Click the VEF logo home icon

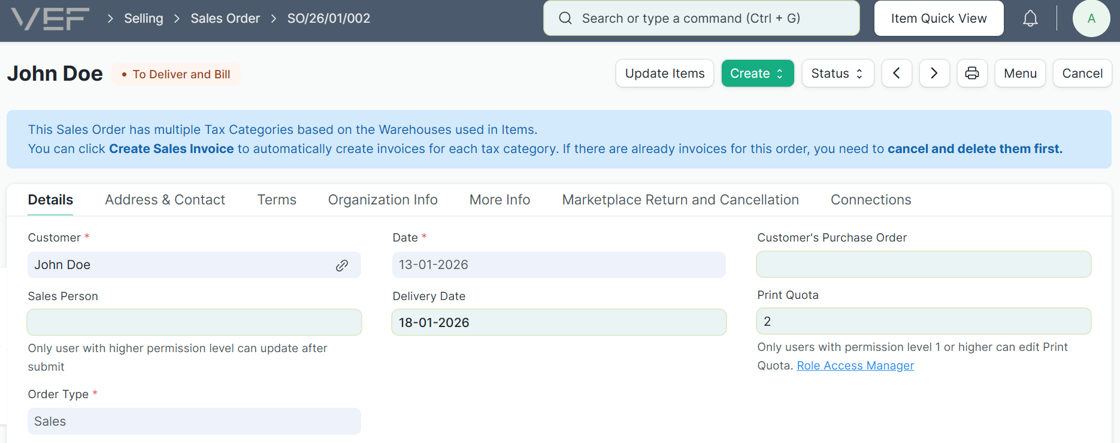click(50, 19)
